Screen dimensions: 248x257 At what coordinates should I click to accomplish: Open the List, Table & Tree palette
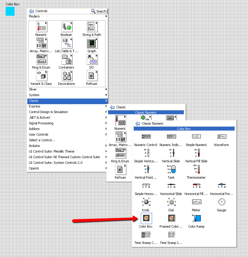(67, 43)
